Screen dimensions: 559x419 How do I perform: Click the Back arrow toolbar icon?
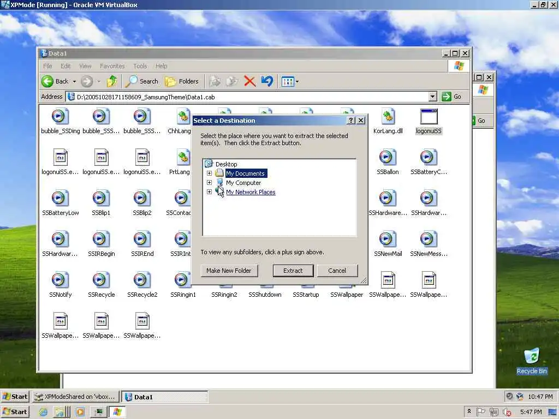47,82
